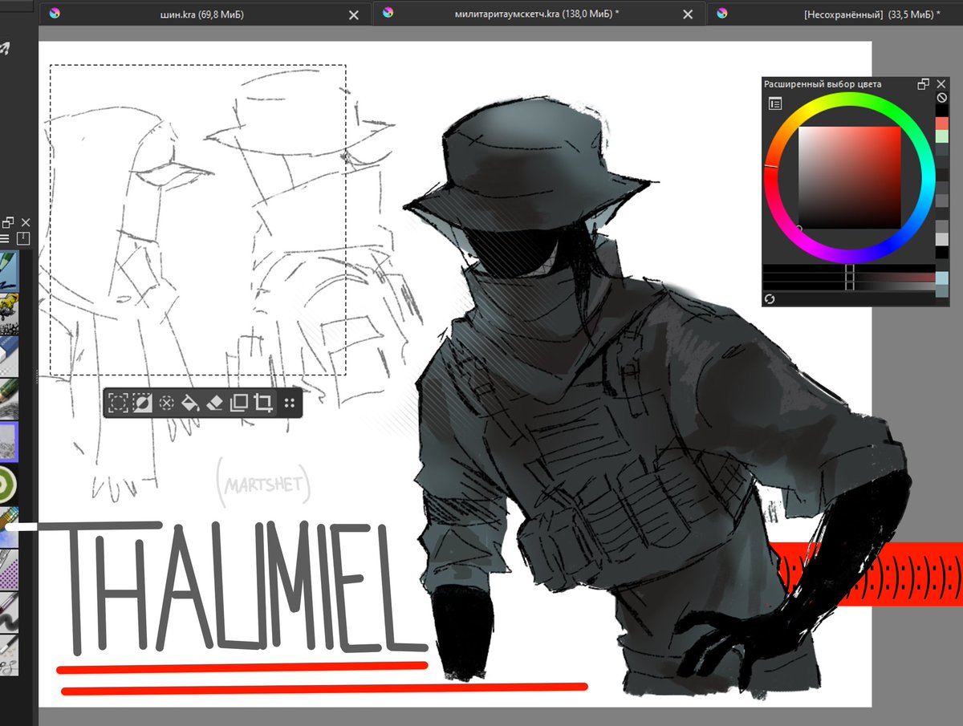Viewport: 963px width, 726px height.
Task: Adjust the red-tinted shade slider bar
Action: [x=849, y=277]
